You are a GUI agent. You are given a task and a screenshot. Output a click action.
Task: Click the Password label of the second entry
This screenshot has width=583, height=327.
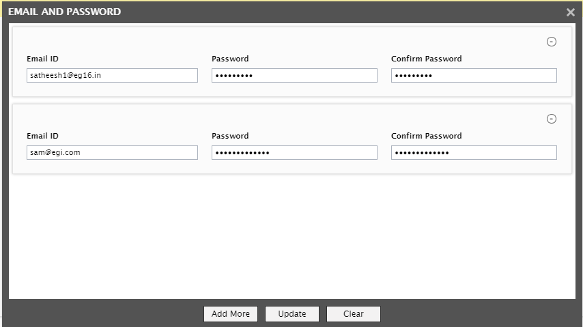click(230, 136)
